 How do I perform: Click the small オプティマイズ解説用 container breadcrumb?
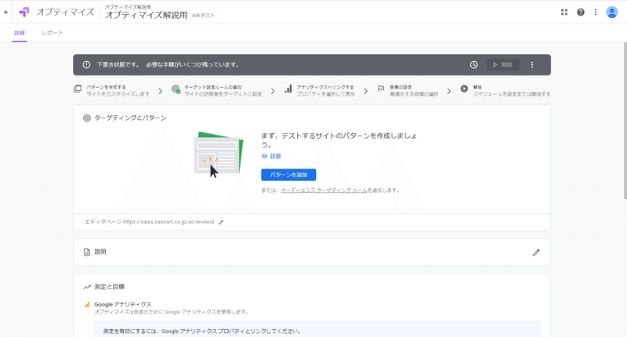pos(128,7)
